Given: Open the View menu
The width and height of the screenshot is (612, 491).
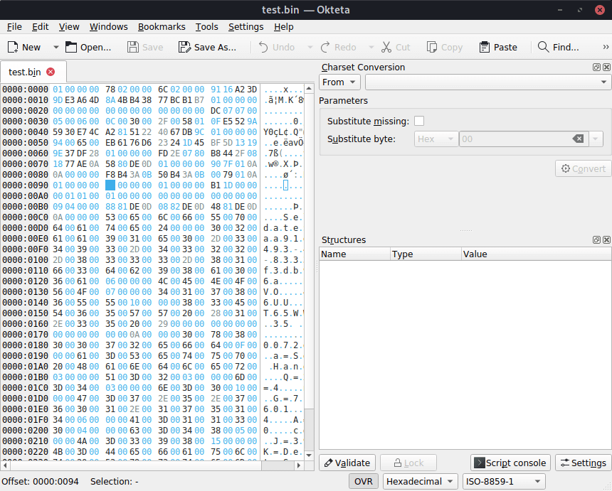Looking at the screenshot, I should [69, 26].
